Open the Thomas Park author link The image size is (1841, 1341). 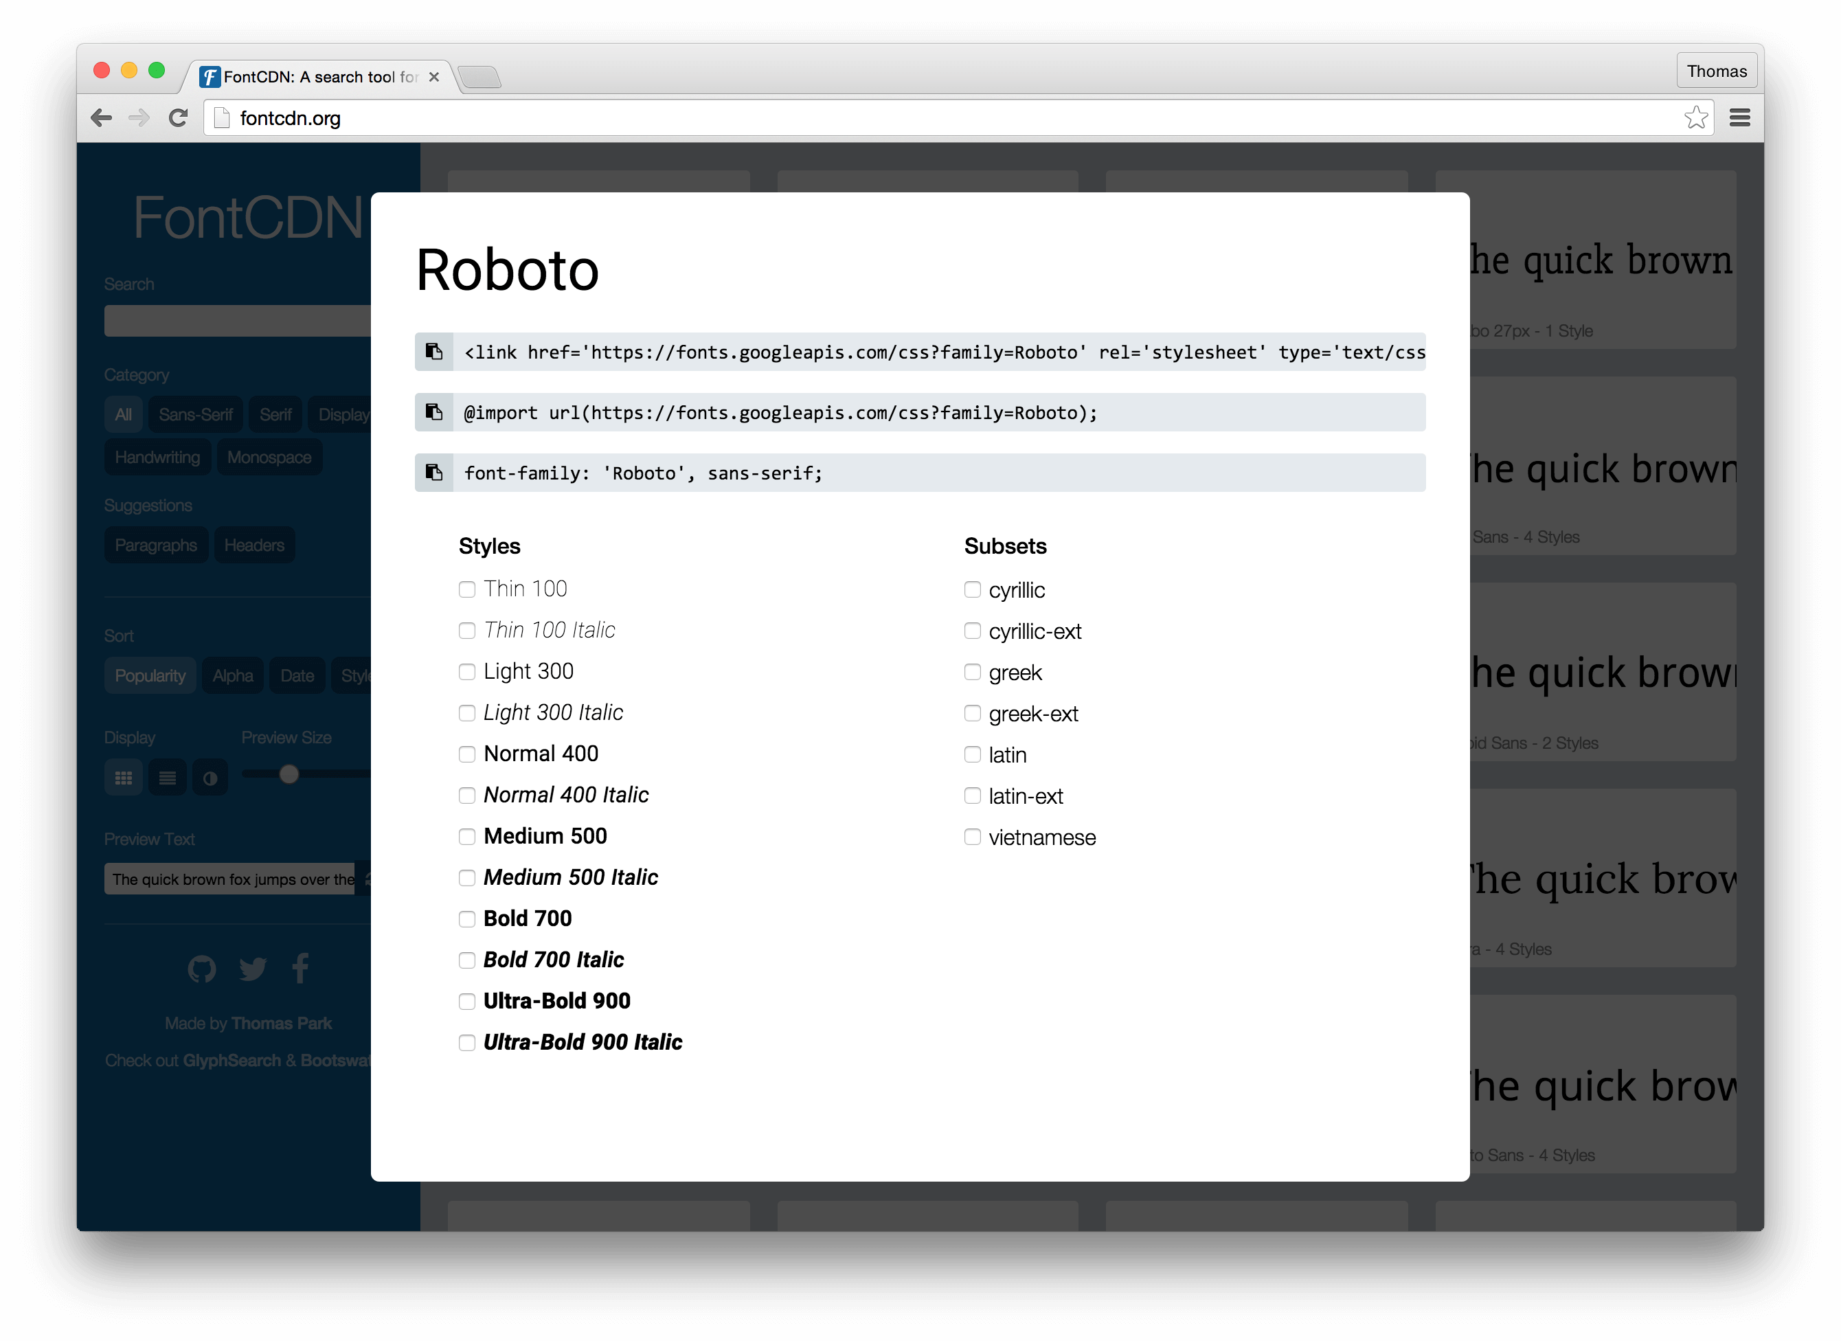coord(282,1024)
